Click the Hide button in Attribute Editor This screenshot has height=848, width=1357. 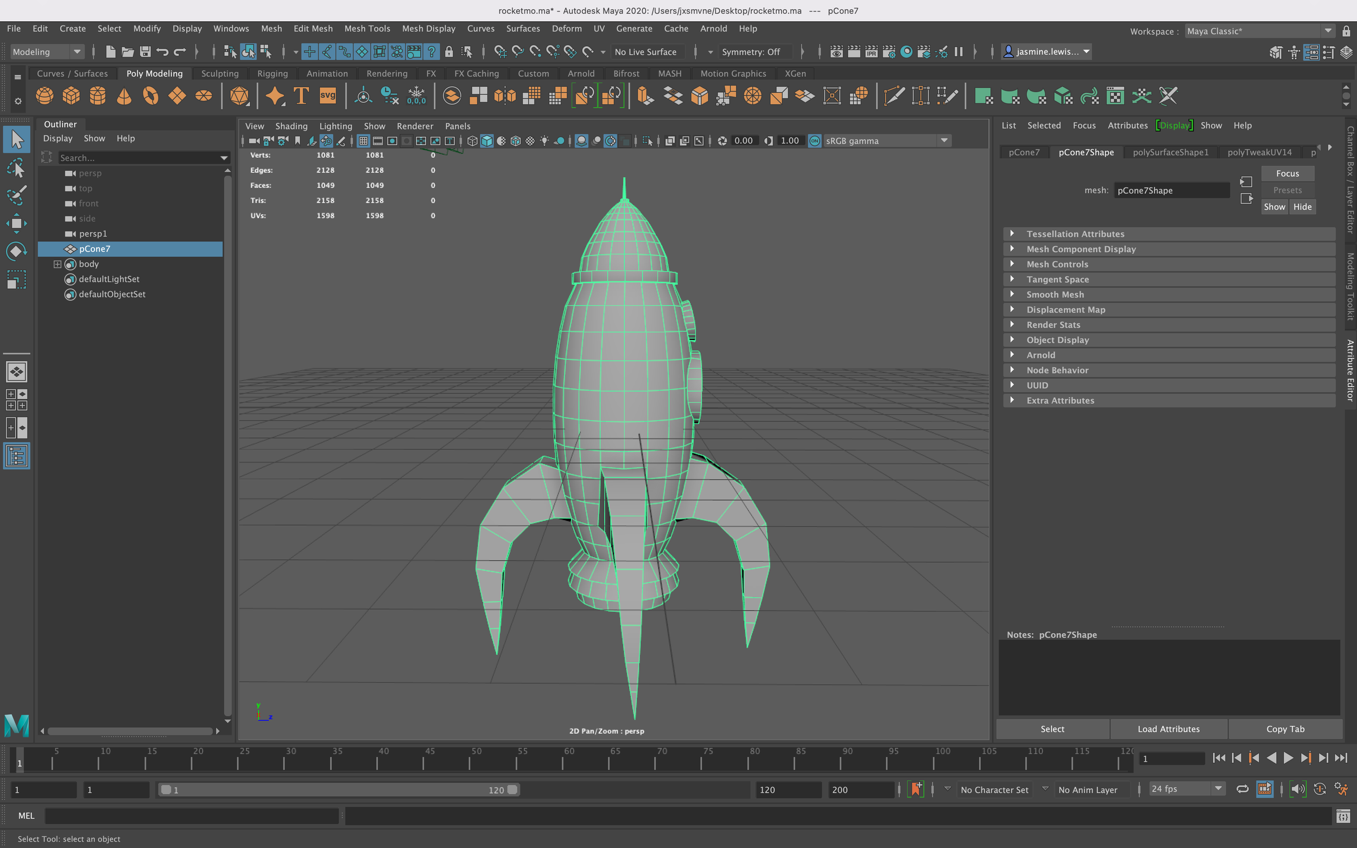1302,207
